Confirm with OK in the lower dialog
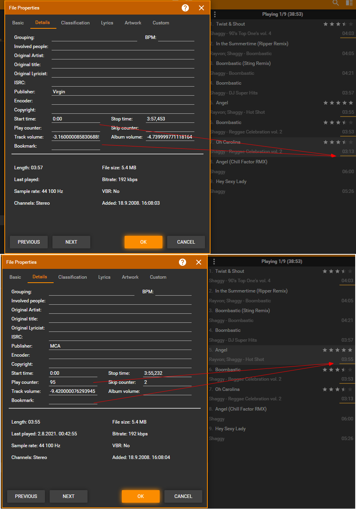 (x=141, y=496)
